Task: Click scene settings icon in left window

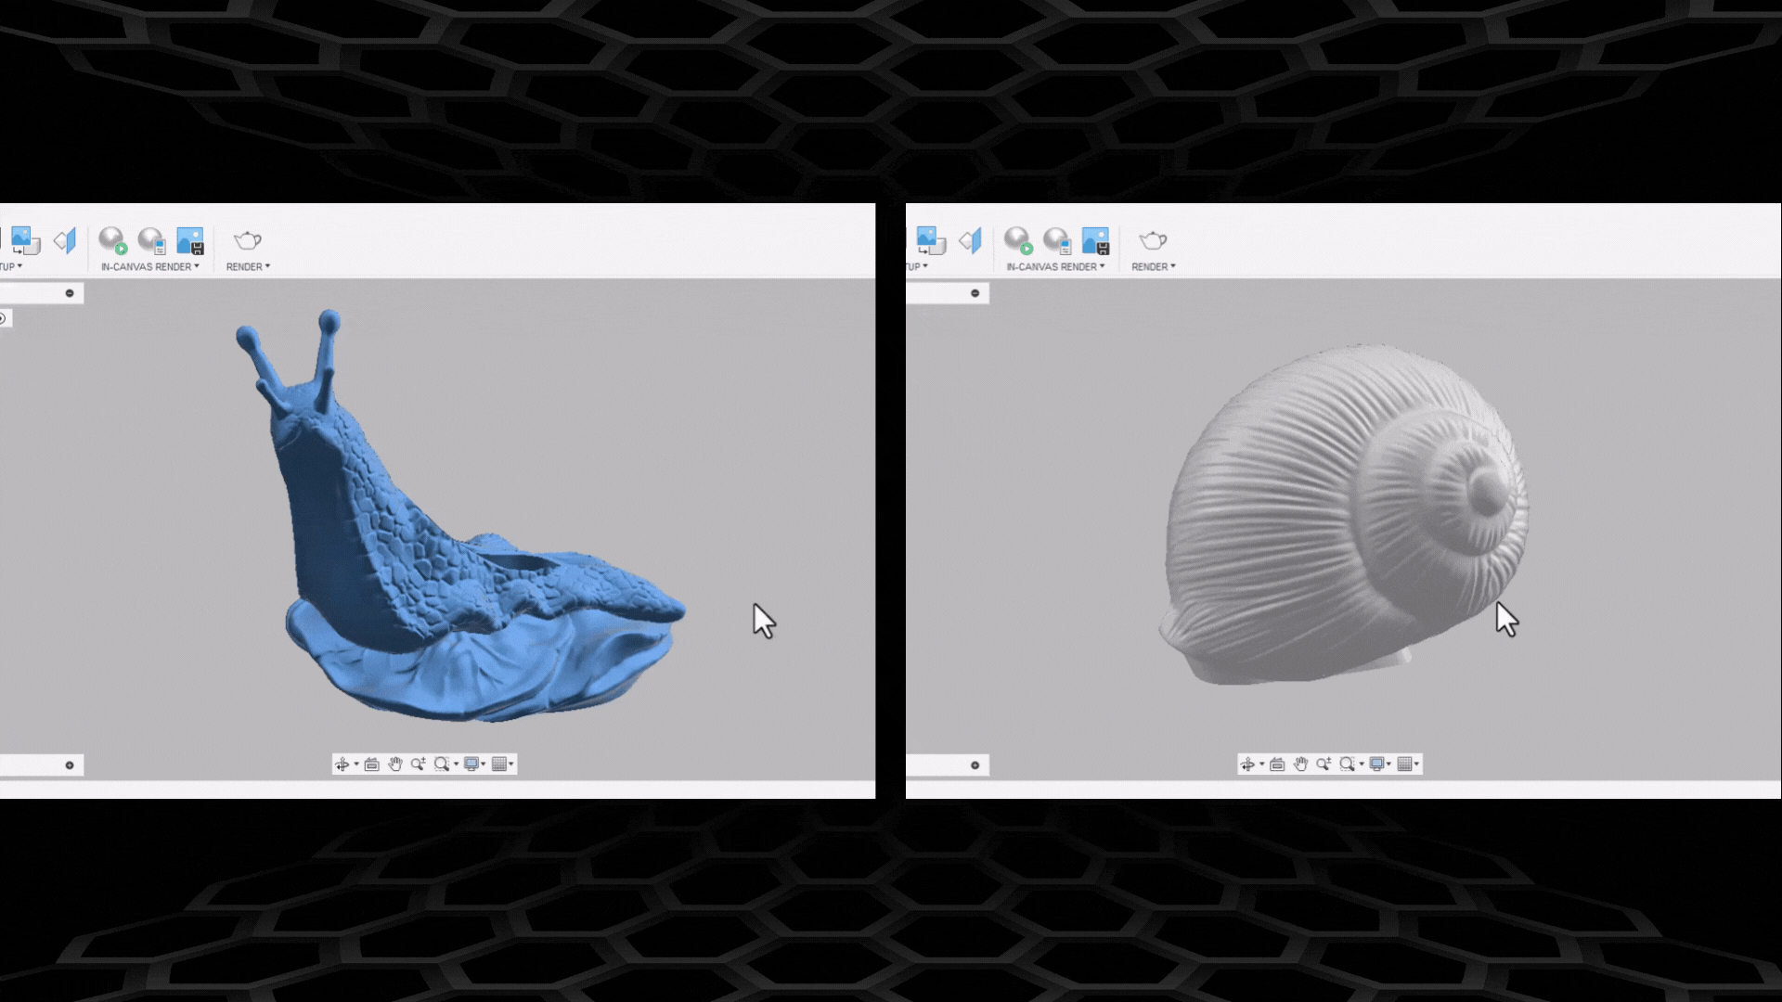Action: (x=25, y=241)
